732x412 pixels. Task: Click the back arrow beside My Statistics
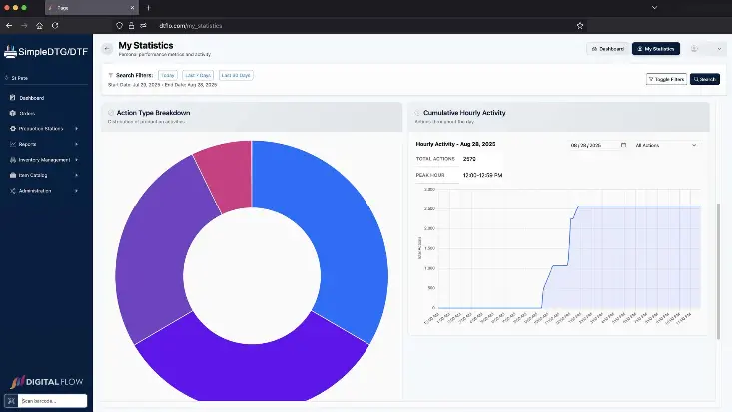coord(107,48)
